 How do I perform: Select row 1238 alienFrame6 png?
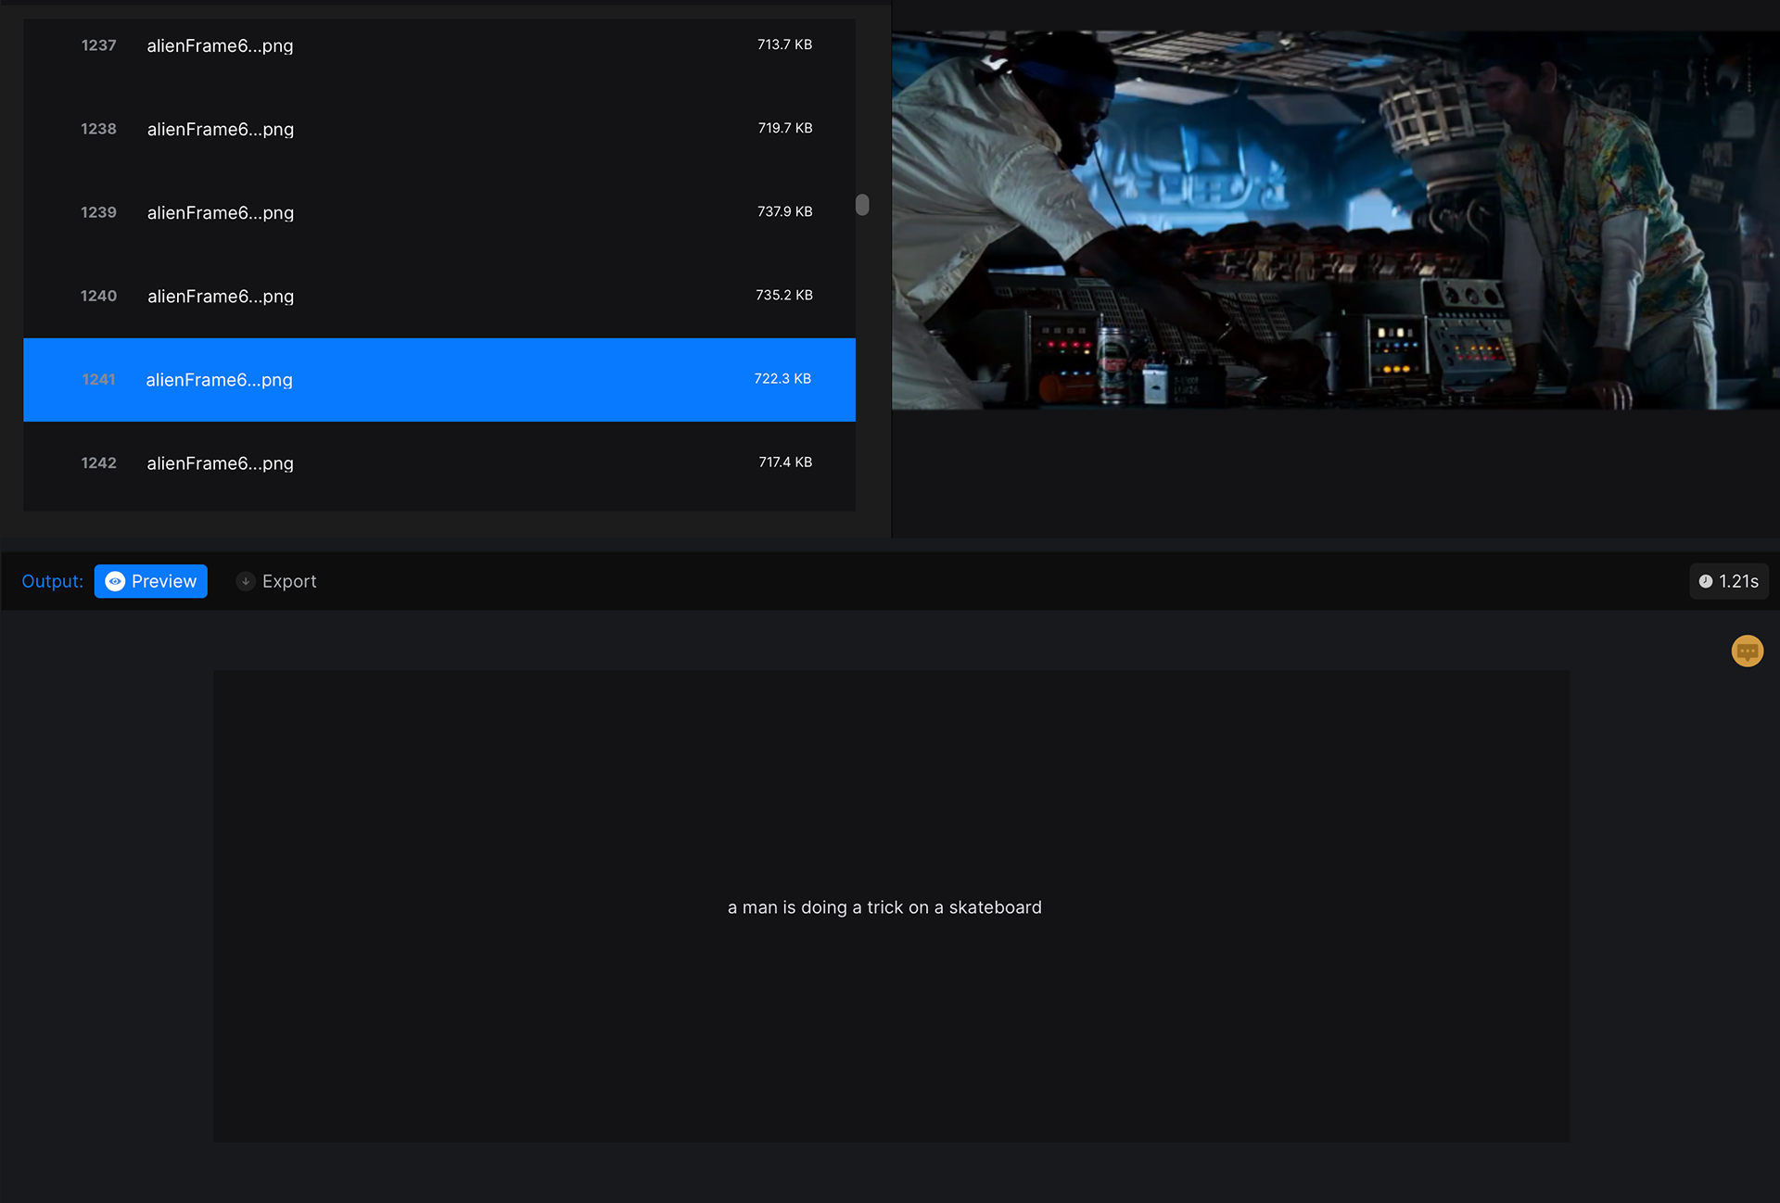point(439,129)
